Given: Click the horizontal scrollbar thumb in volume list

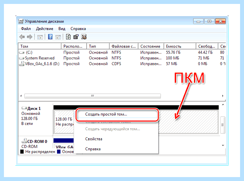Looking at the screenshot, I should click(x=92, y=96).
